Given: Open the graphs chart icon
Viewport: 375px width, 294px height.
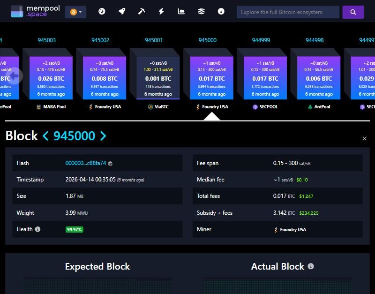Looking at the screenshot, I should tap(181, 11).
